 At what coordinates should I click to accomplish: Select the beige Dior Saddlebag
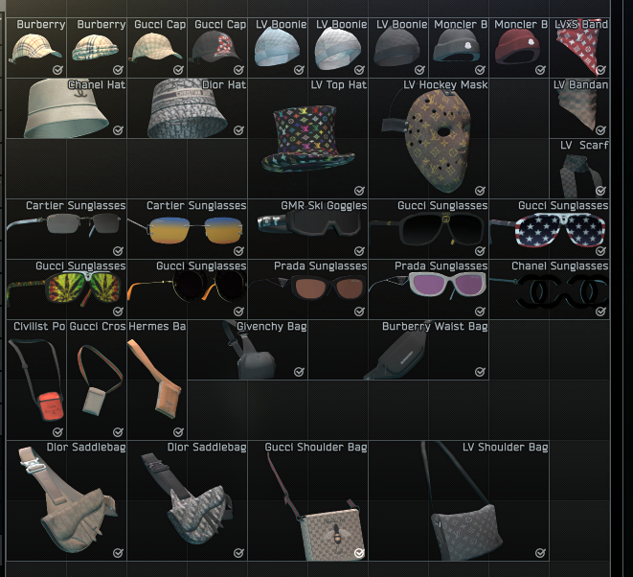[x=67, y=500]
